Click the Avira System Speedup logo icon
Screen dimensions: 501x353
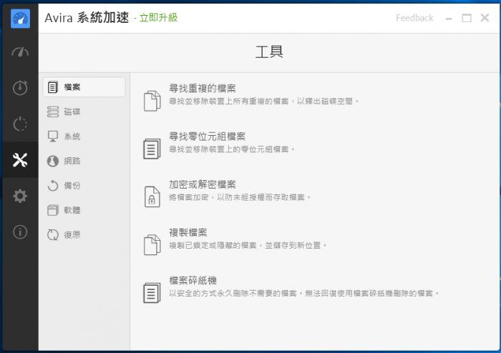(20, 19)
